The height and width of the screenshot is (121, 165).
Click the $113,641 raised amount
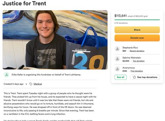point(120,16)
